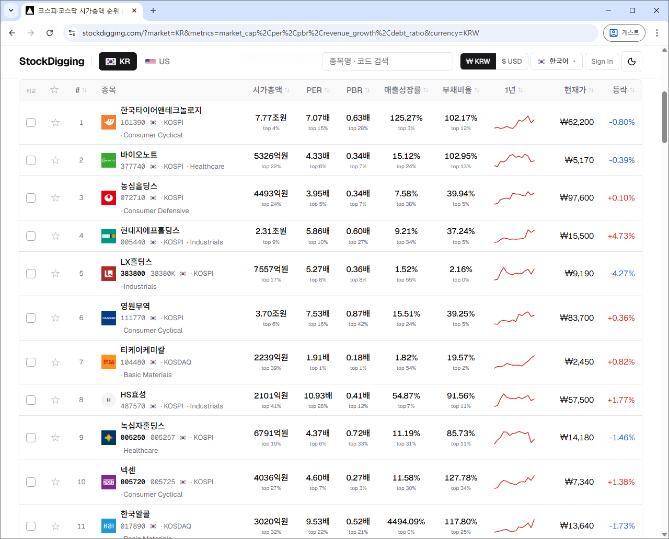Open the Chrome three-dot menu
The width and height of the screenshot is (669, 539).
click(x=657, y=33)
